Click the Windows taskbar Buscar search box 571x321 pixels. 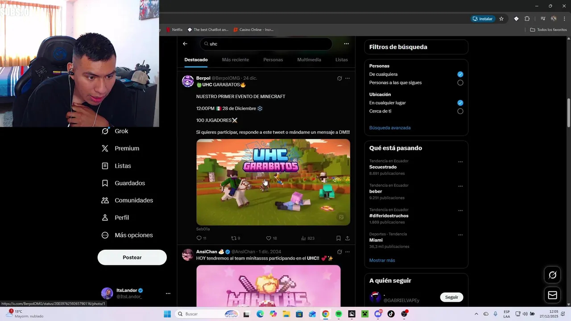point(207,314)
